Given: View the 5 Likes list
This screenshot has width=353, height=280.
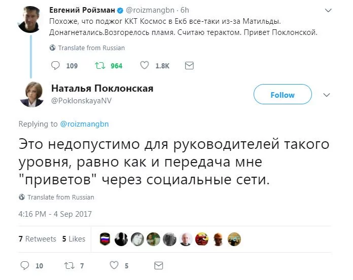Looking at the screenshot, I should 74,238.
